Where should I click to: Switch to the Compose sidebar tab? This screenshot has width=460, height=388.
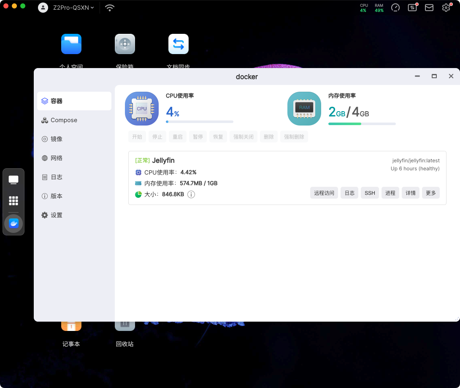coord(64,120)
